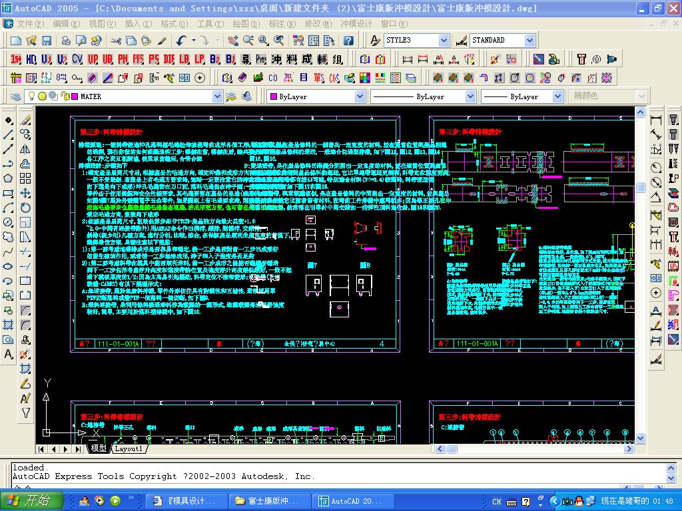Click the Plot printer icon
Viewport: 682px width, 511px height.
click(x=66, y=41)
